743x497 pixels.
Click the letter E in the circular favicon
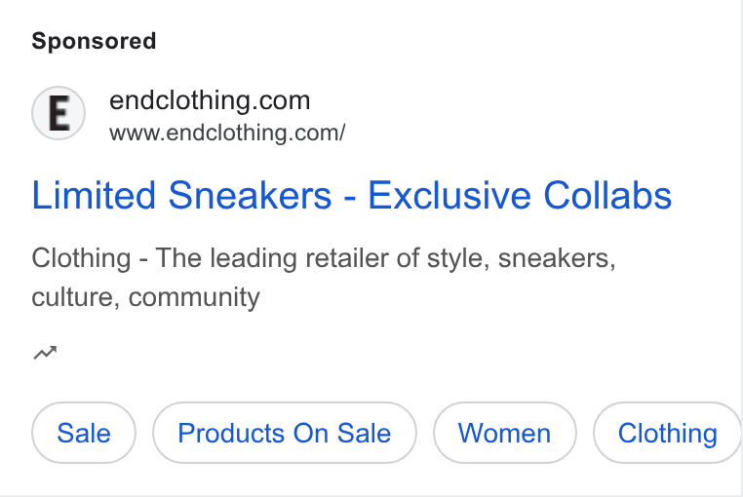pos(59,113)
